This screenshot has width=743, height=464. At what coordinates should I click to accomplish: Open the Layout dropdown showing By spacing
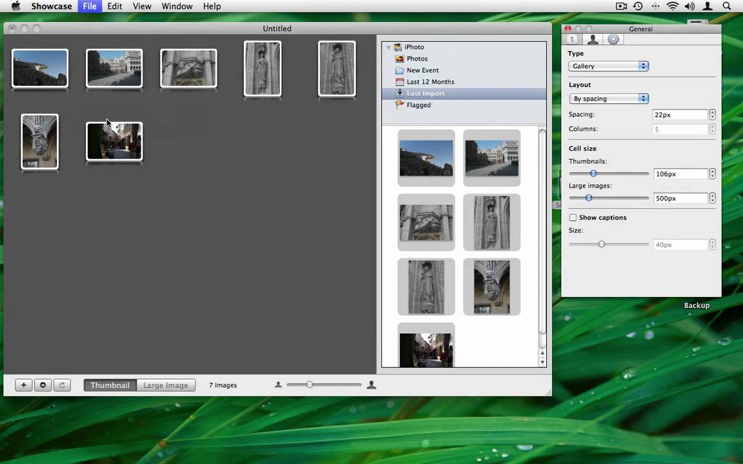(608, 99)
